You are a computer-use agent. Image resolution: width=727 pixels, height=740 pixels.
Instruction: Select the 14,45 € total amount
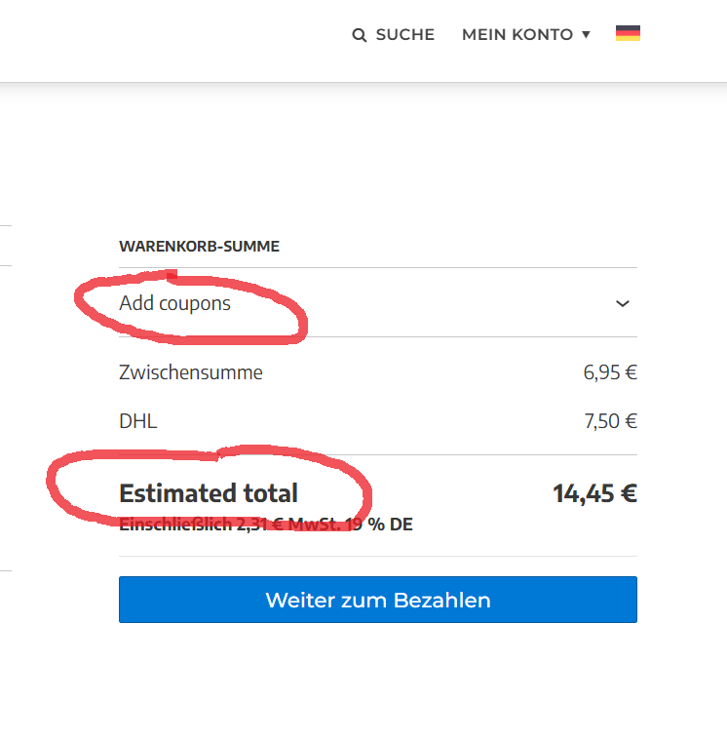point(594,493)
